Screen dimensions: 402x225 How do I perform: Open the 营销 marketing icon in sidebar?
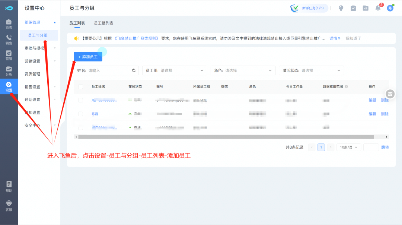[x=9, y=55]
